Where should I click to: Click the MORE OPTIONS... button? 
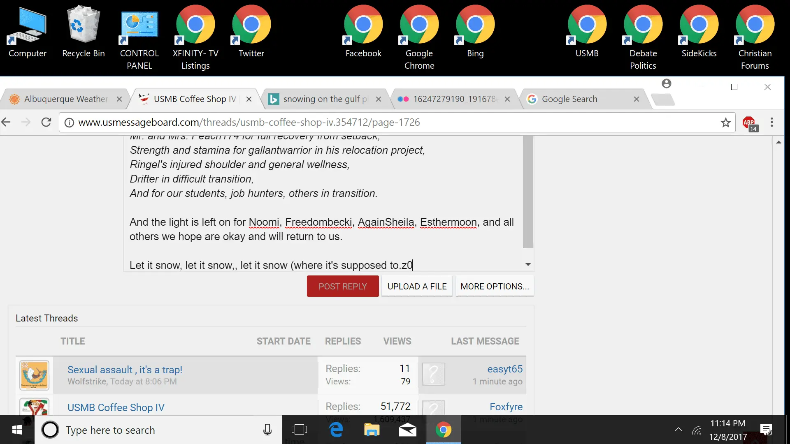[495, 287]
